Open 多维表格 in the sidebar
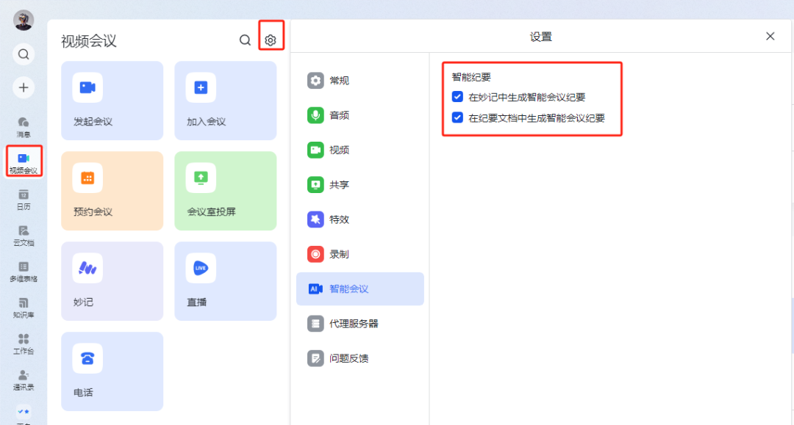Image resolution: width=794 pixels, height=425 pixels. click(x=24, y=272)
